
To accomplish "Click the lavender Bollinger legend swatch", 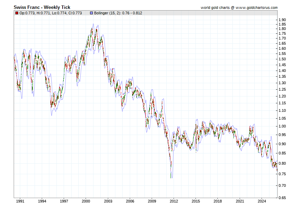I will [x=91, y=13].
